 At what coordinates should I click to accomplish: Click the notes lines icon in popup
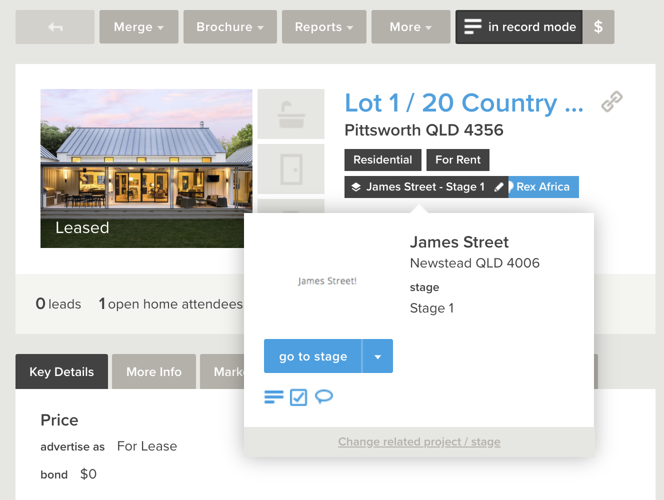[273, 397]
